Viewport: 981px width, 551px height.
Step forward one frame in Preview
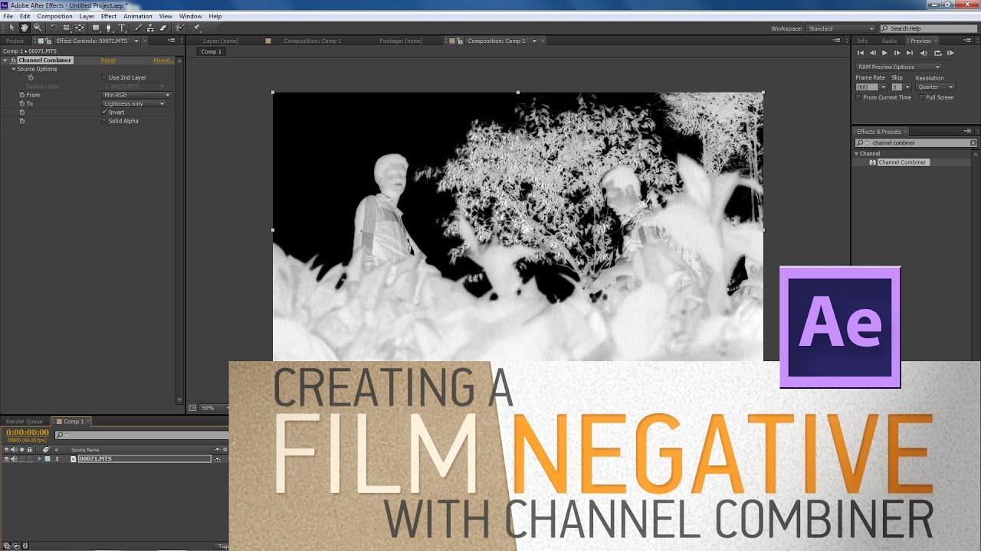tap(897, 53)
